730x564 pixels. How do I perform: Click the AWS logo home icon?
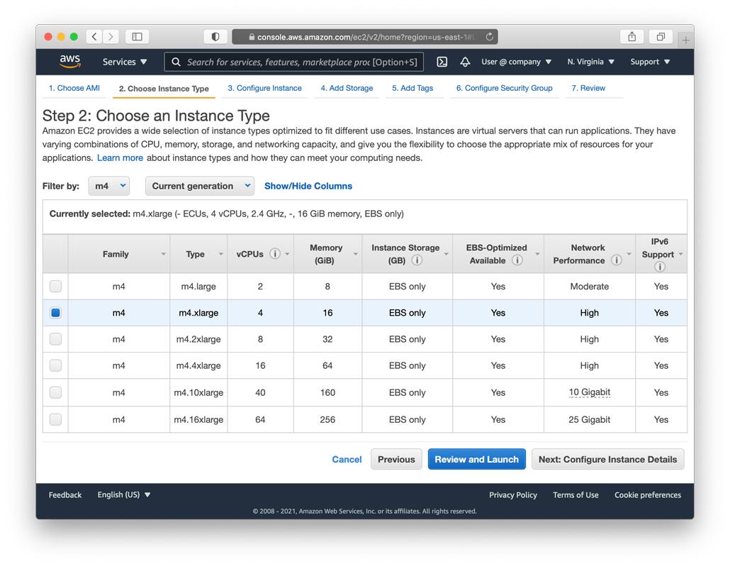coord(70,62)
